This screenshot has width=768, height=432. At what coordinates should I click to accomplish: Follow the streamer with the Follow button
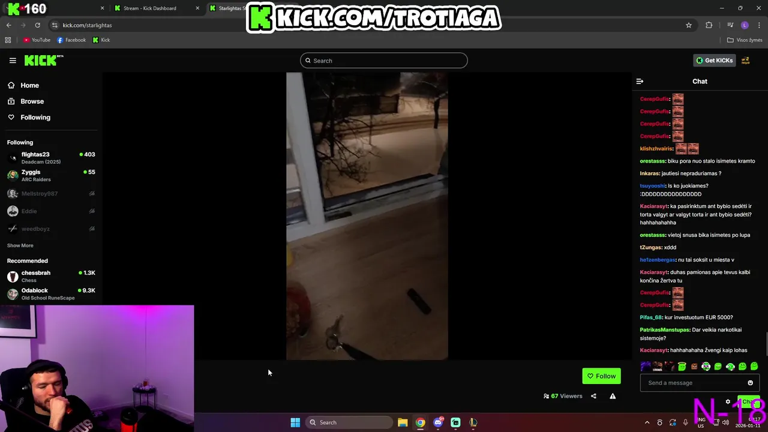601,376
